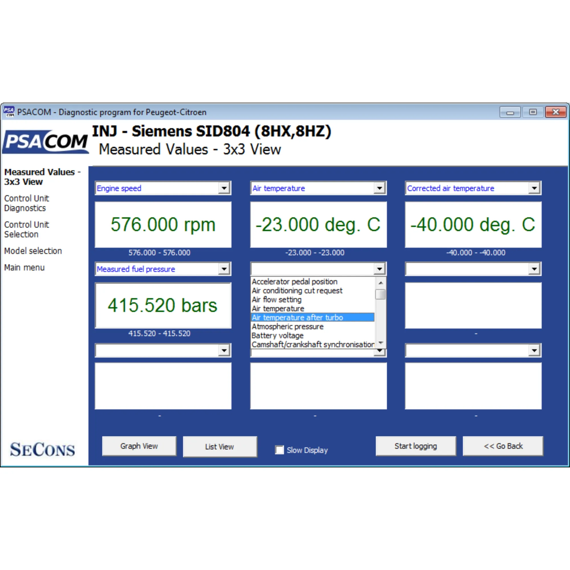Pick Atmospheric pressure from the list
Viewport: 570px width, 570px height.
click(x=287, y=327)
